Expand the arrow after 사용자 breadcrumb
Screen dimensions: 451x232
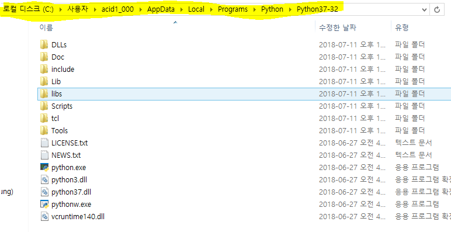coord(95,9)
